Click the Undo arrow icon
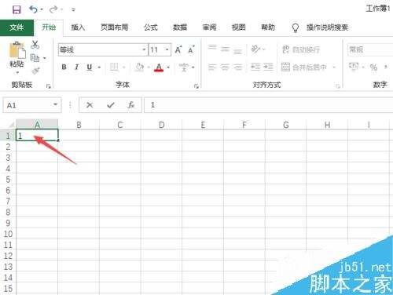The height and width of the screenshot is (295, 393). pos(33,9)
